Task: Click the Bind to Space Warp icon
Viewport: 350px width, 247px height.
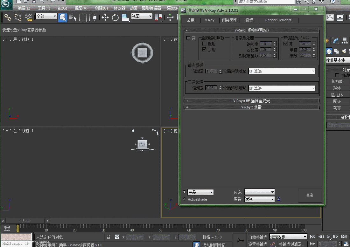Action: coord(28,17)
